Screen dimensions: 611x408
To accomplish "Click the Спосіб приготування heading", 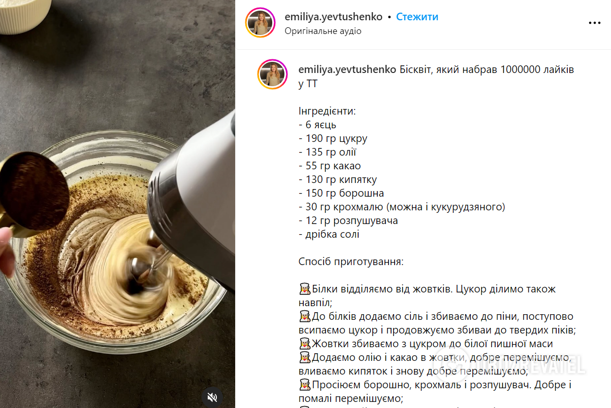I will click(x=351, y=262).
